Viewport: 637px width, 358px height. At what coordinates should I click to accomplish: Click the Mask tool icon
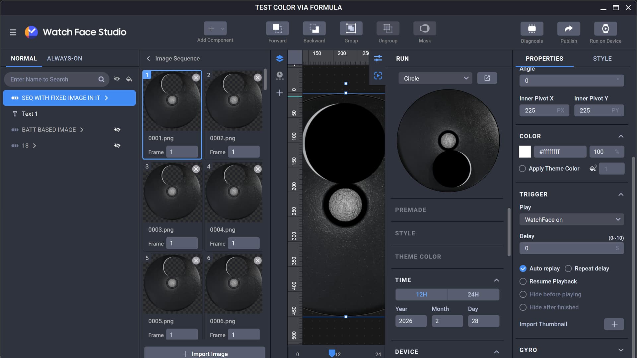pos(424,29)
